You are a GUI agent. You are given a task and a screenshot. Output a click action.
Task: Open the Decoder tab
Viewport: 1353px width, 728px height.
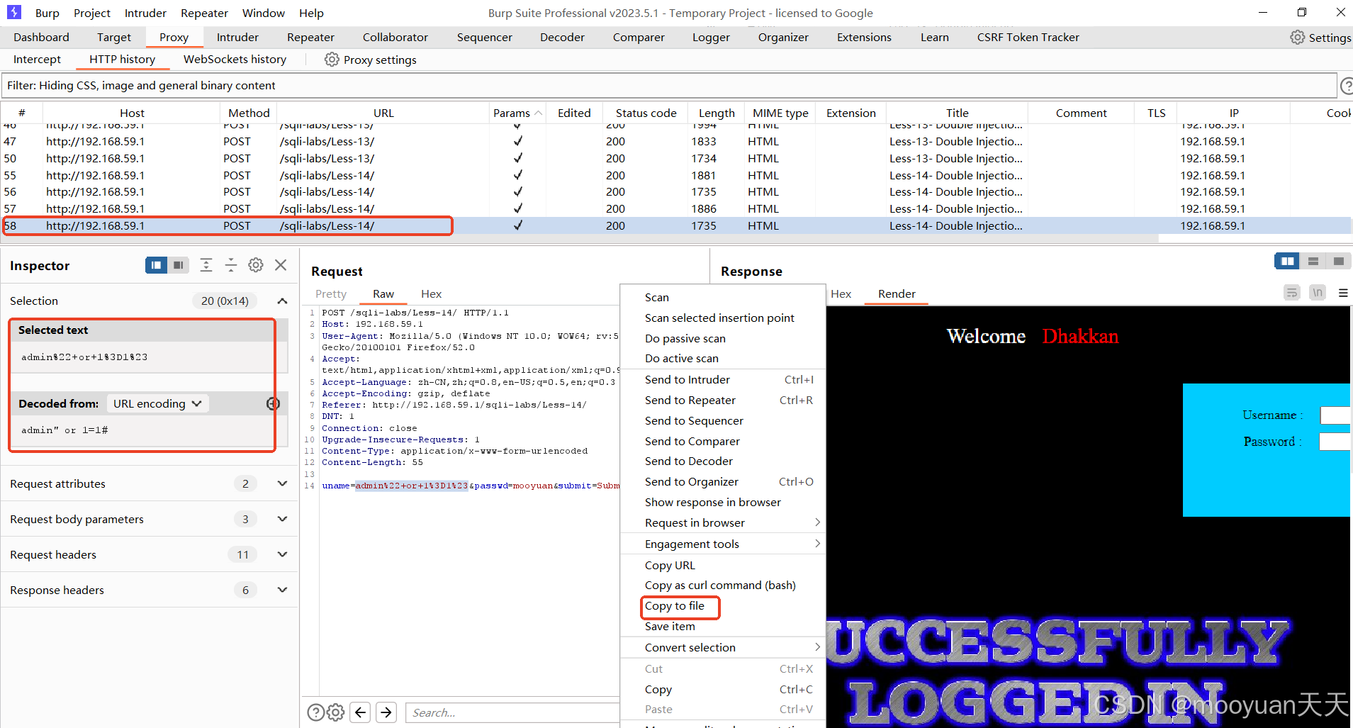click(562, 38)
